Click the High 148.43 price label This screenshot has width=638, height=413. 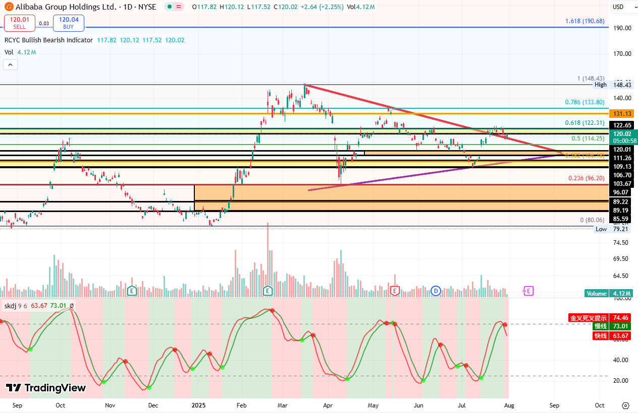coord(614,85)
